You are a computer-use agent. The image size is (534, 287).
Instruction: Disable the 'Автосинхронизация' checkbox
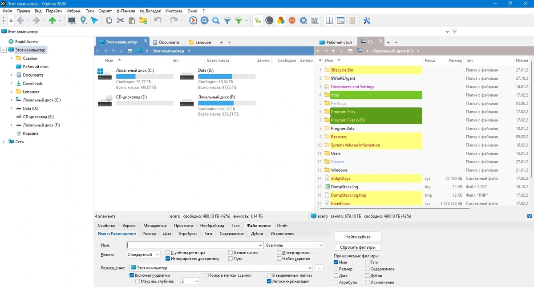(x=269, y=282)
